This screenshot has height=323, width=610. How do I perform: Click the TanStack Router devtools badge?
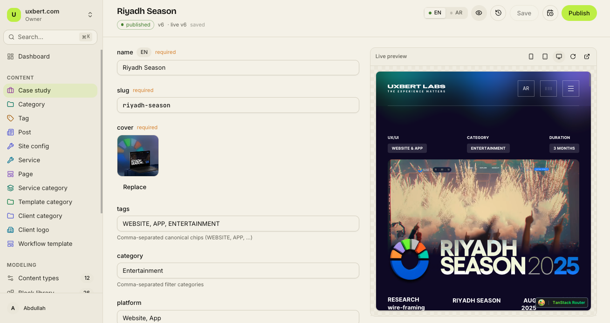pos(562,303)
